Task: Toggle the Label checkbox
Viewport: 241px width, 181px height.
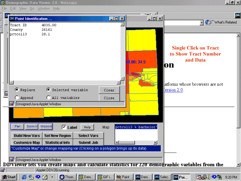Action: [x=64, y=127]
